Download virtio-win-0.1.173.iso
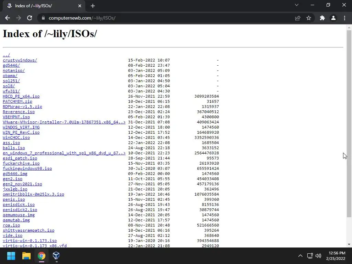The height and width of the screenshot is (264, 352). click(30, 241)
